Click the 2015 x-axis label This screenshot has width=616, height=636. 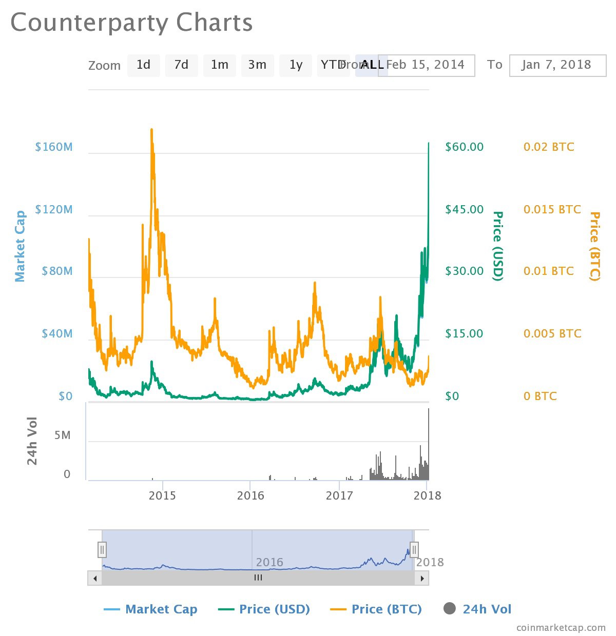(x=162, y=495)
